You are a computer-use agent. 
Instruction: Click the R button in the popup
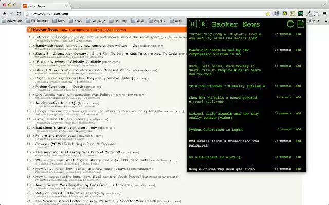(x=203, y=24)
